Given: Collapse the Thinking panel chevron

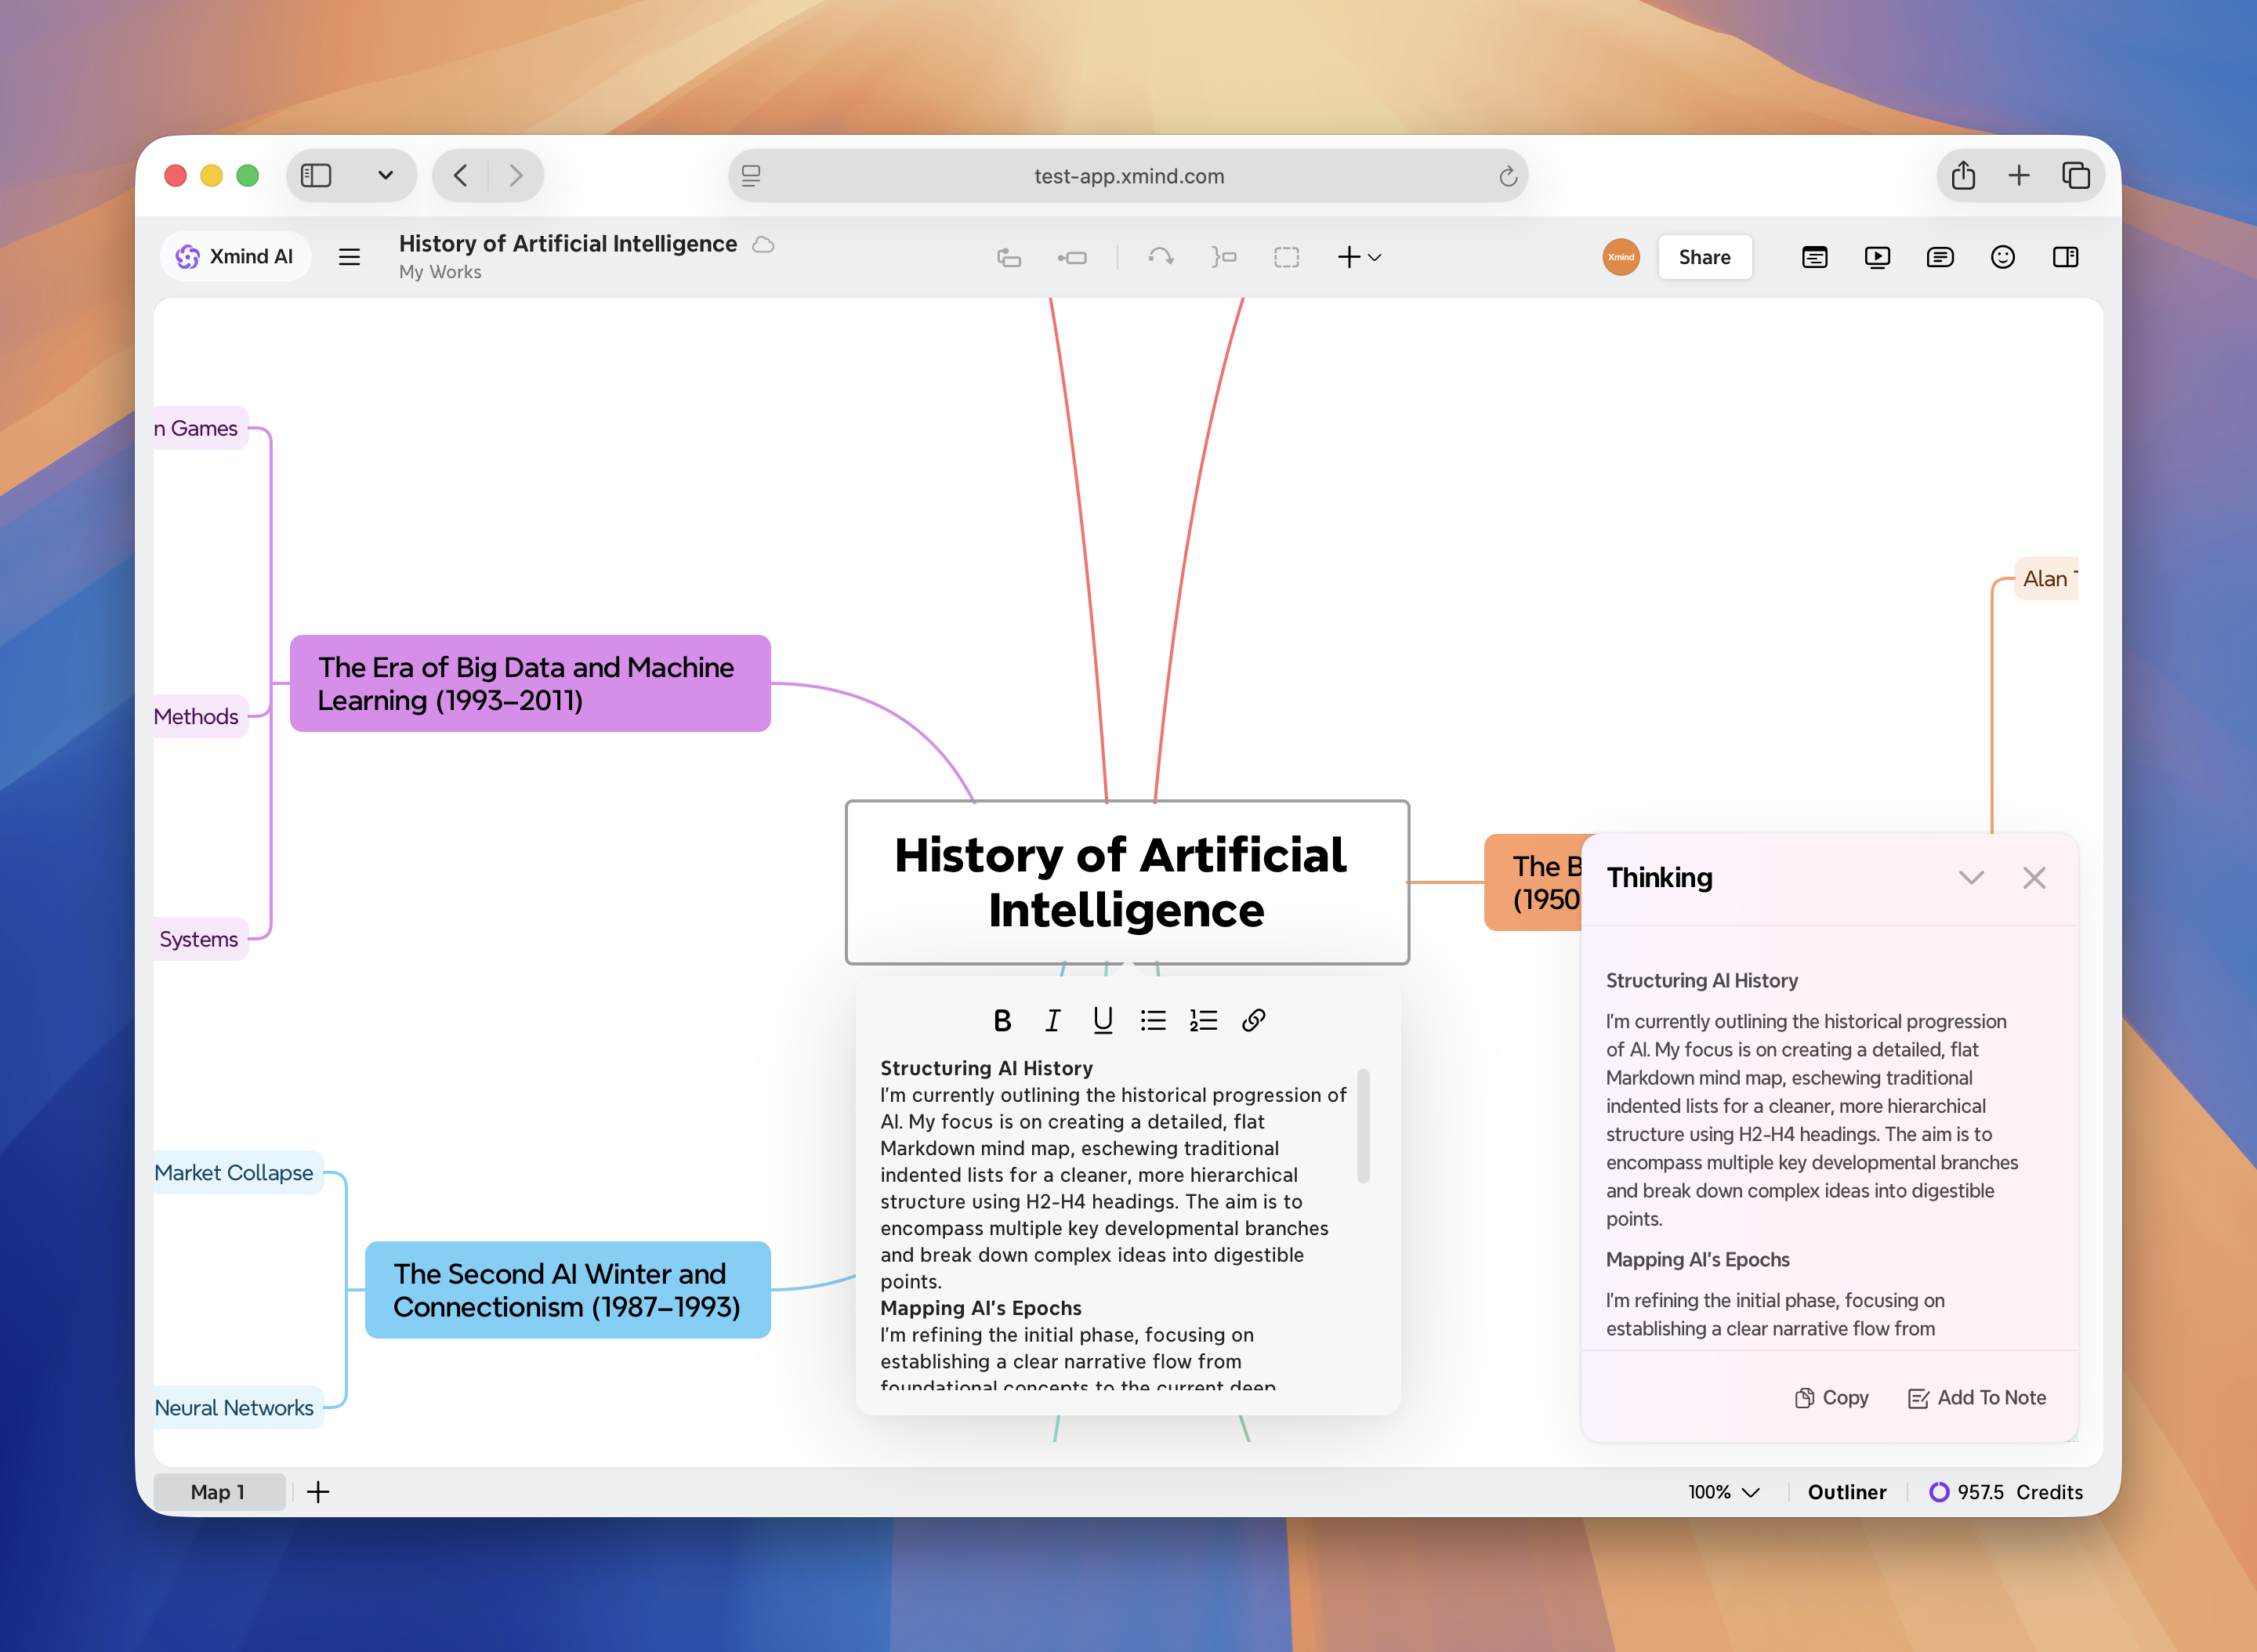Looking at the screenshot, I should pyautogui.click(x=1971, y=878).
